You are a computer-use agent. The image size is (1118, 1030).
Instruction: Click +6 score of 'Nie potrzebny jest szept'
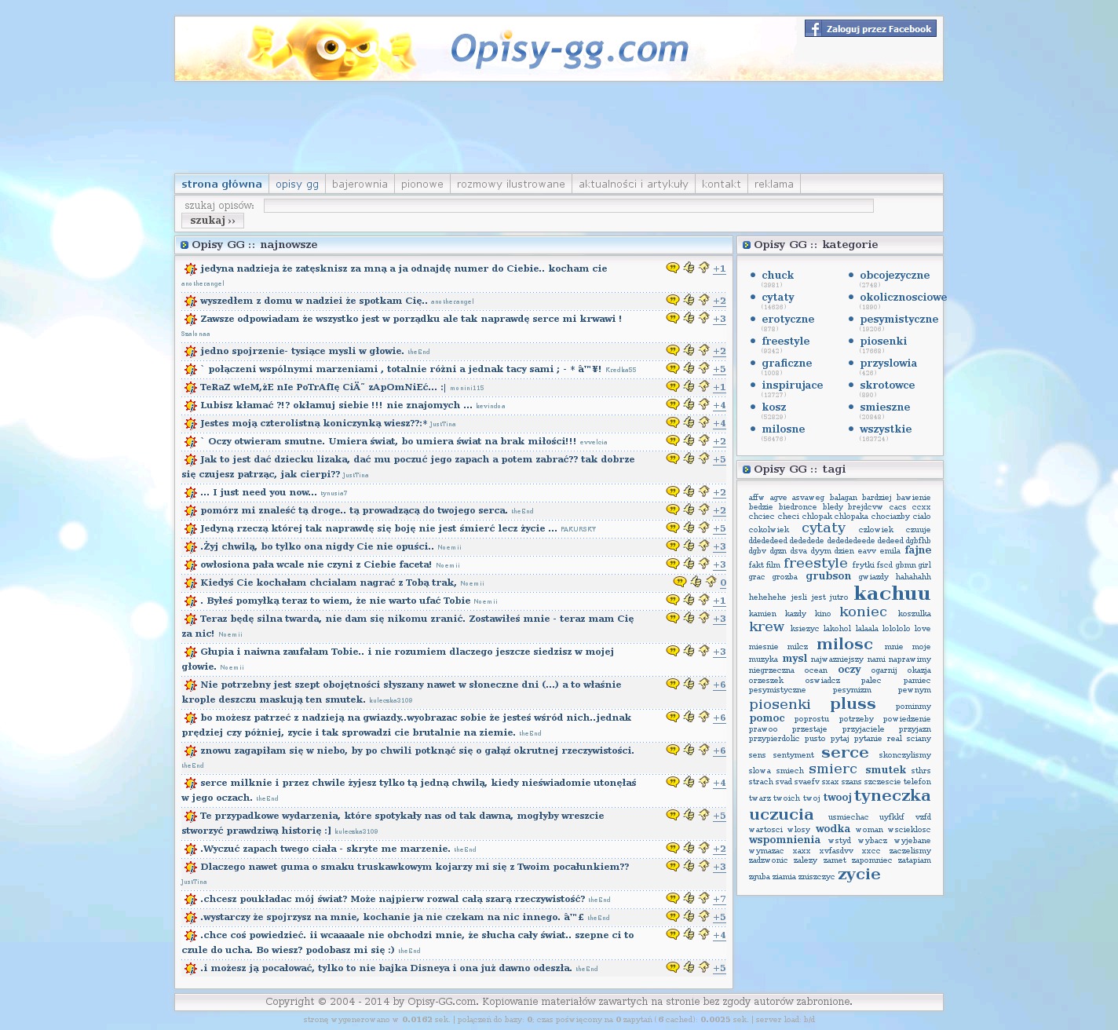tap(719, 685)
